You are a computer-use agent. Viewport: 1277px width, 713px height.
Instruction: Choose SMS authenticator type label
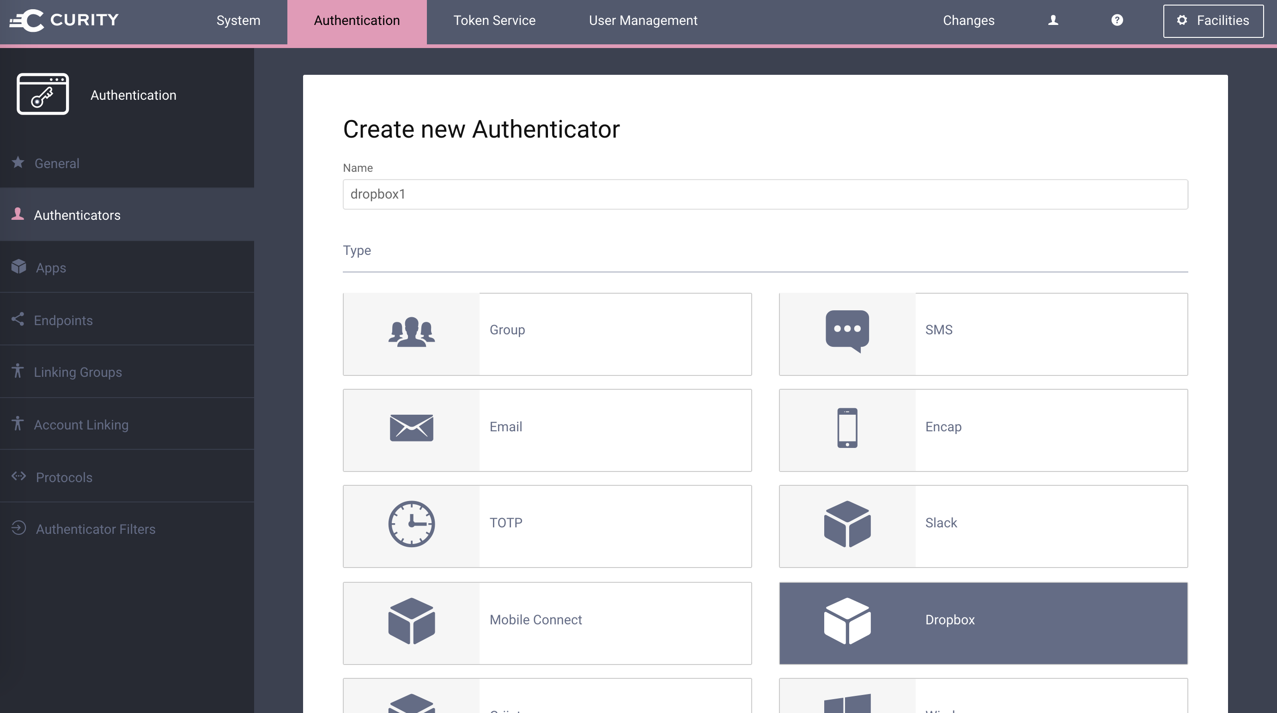coord(939,330)
